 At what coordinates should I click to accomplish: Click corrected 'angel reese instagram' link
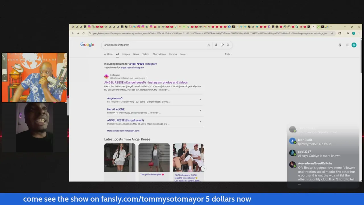(x=143, y=64)
